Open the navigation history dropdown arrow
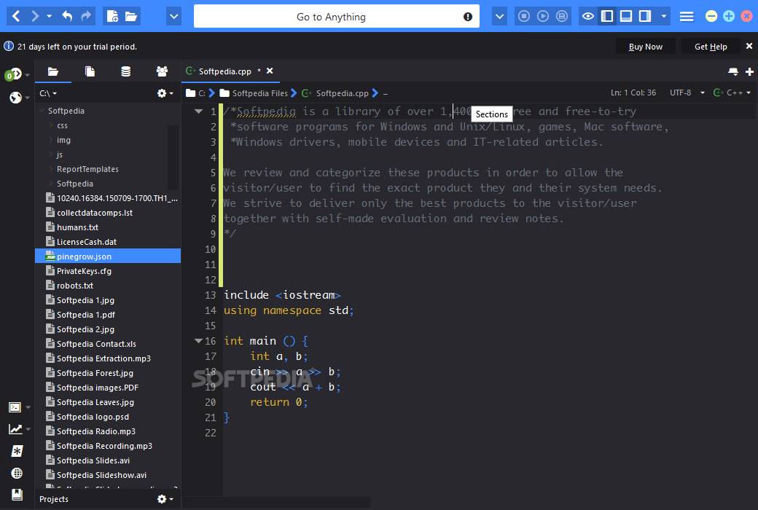Screen dimensions: 758x510 point(49,17)
